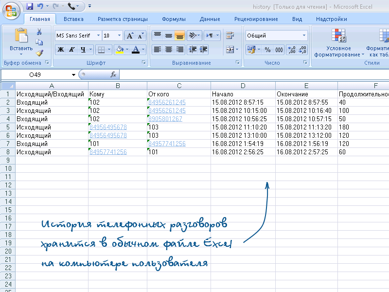Open the Число dialog launcher
The height and width of the screenshot is (292, 389).
click(305, 62)
